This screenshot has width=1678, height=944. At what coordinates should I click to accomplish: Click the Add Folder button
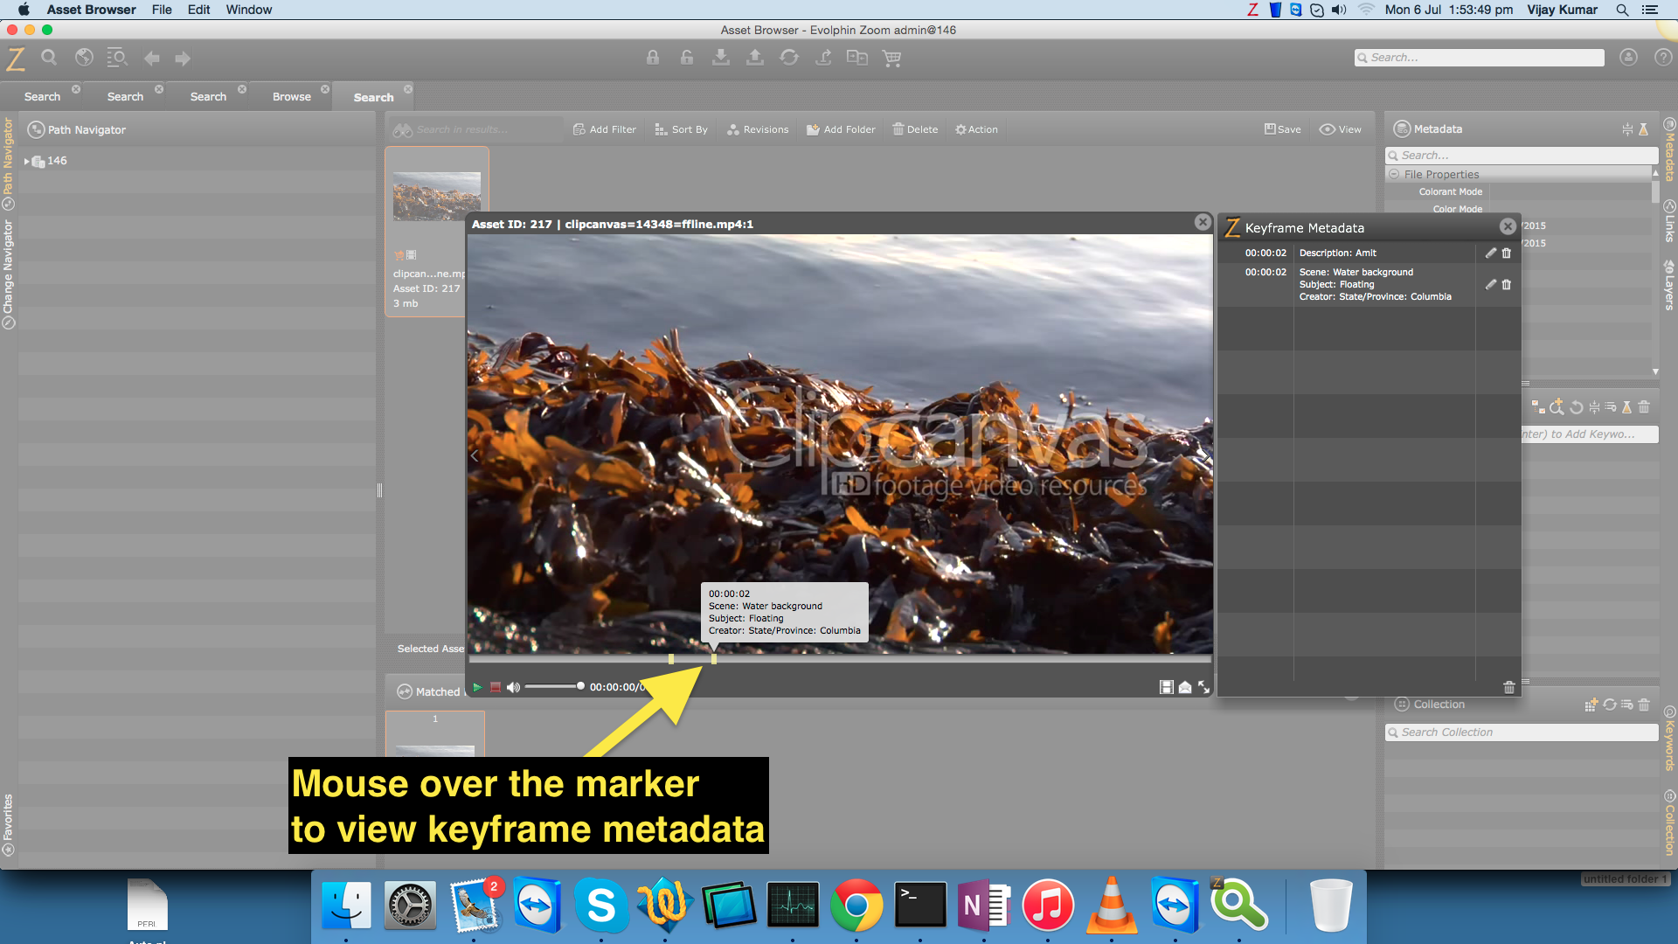pyautogui.click(x=841, y=129)
